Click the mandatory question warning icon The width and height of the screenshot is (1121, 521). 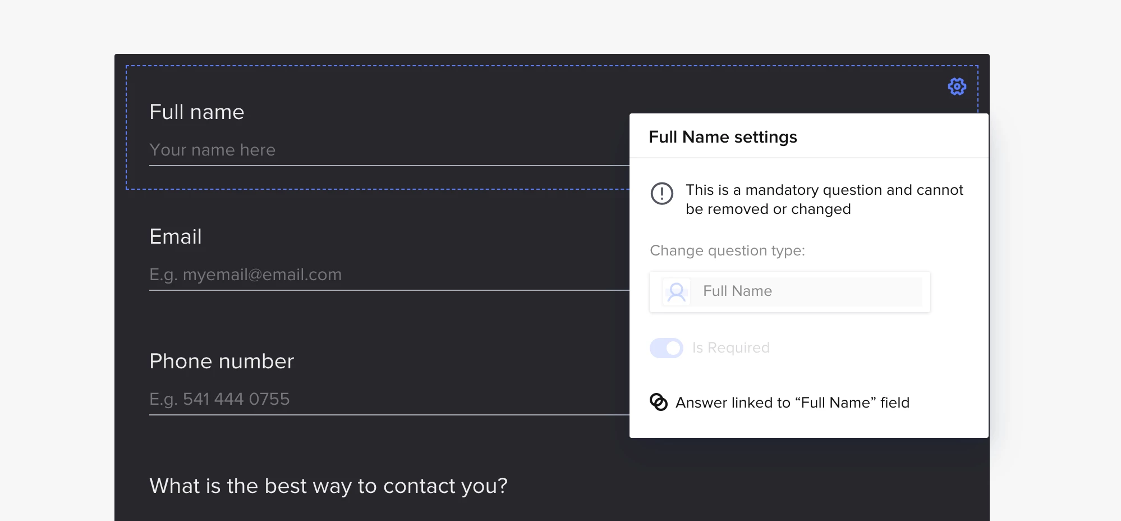[661, 194]
